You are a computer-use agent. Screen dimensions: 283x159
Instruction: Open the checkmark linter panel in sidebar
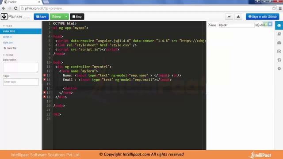tap(279, 51)
